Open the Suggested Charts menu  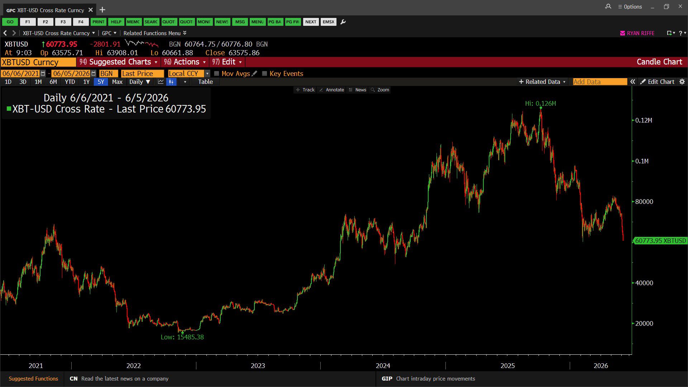(x=119, y=62)
